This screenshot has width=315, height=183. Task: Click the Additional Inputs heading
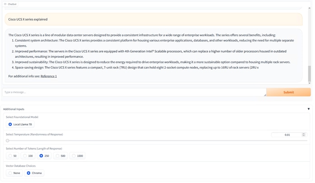point(14,109)
